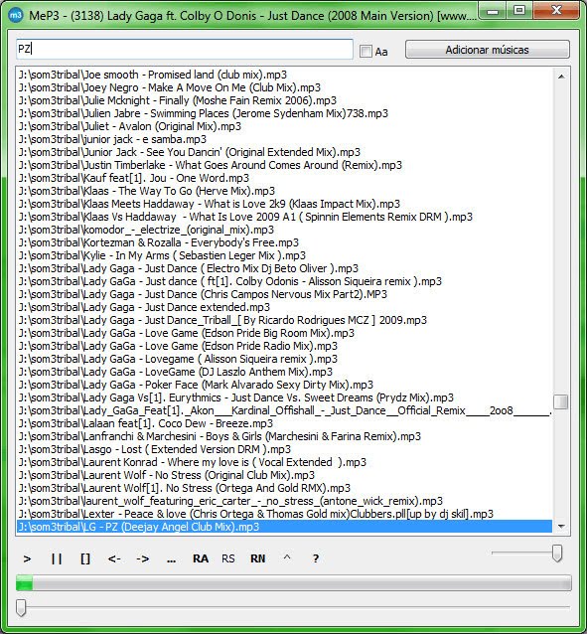Select 'Just Dance (Chris Campos Nervous Mix Part2)'
587x634 pixels.
point(285,295)
